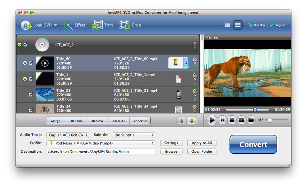Open the Load DVD dropdown arrow
The width and height of the screenshot is (307, 189).
tap(55, 25)
